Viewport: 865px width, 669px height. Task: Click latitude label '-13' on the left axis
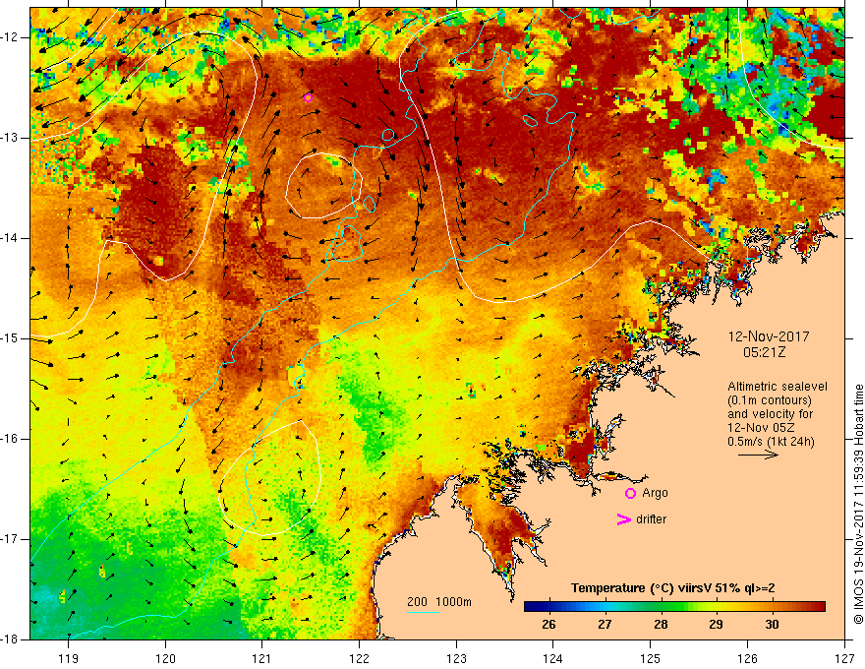click(x=10, y=138)
